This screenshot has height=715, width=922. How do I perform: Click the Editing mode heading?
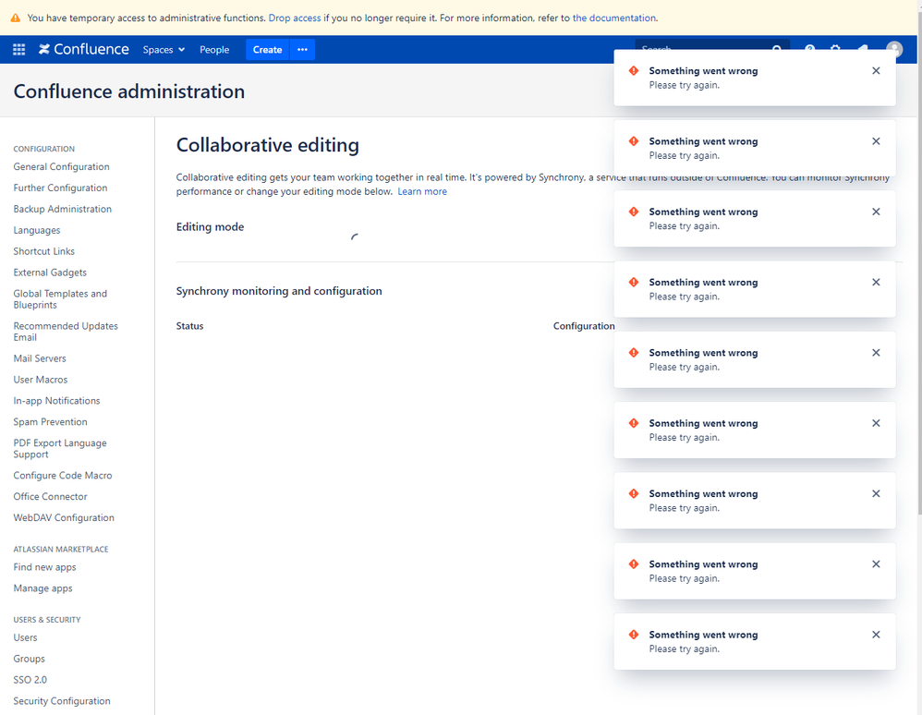210,227
